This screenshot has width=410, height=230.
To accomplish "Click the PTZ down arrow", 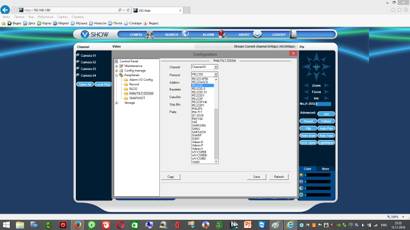I will click(x=316, y=76).
